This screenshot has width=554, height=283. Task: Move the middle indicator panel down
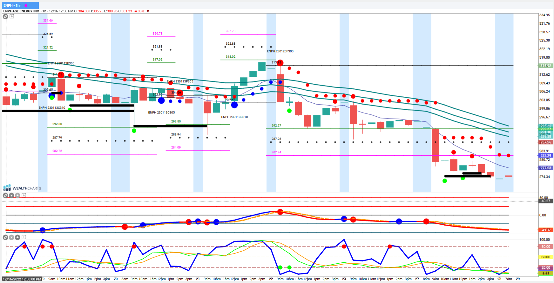[11, 196]
